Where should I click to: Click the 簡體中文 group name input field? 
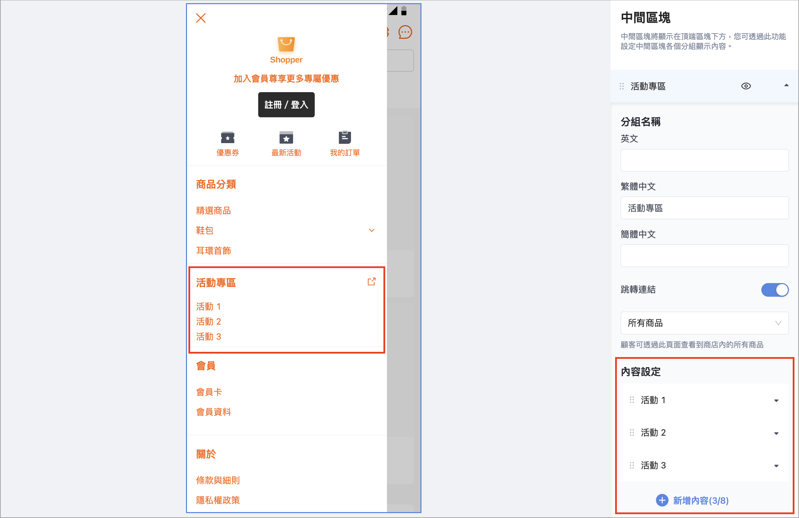point(704,256)
